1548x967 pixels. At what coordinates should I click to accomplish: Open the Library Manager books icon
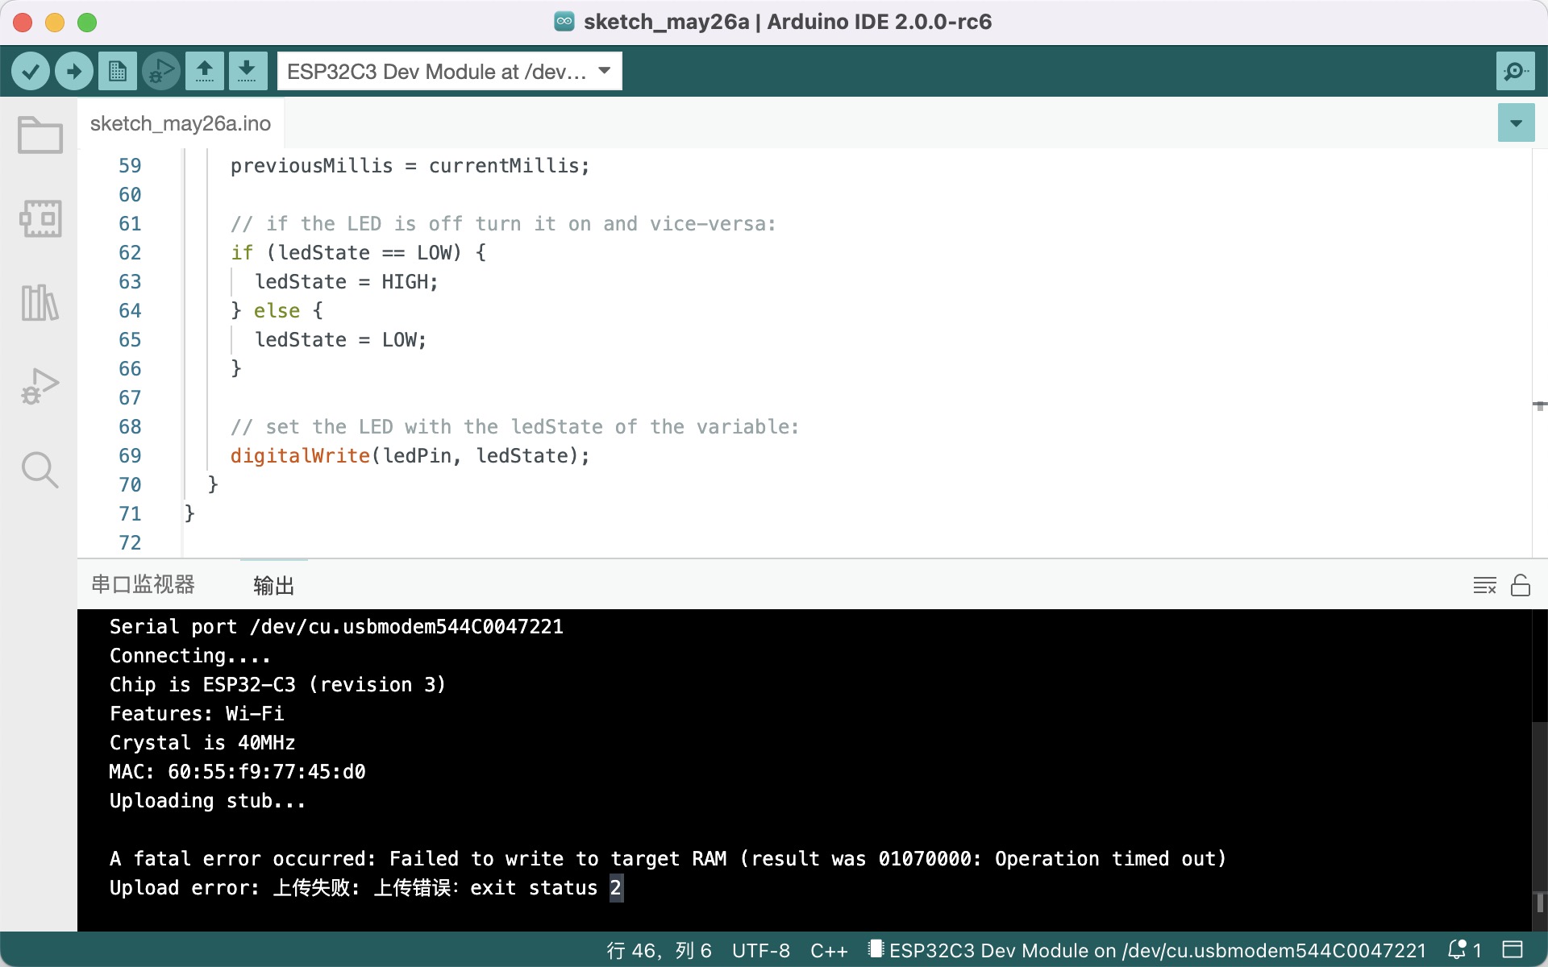pyautogui.click(x=40, y=303)
